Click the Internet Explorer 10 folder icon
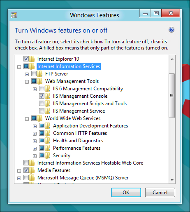190x212 pixels. tap(32, 59)
